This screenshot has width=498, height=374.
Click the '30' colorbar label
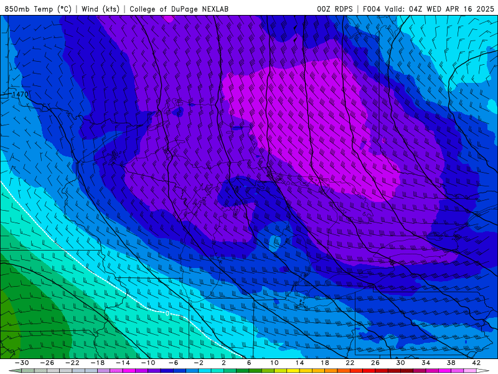[400, 363]
